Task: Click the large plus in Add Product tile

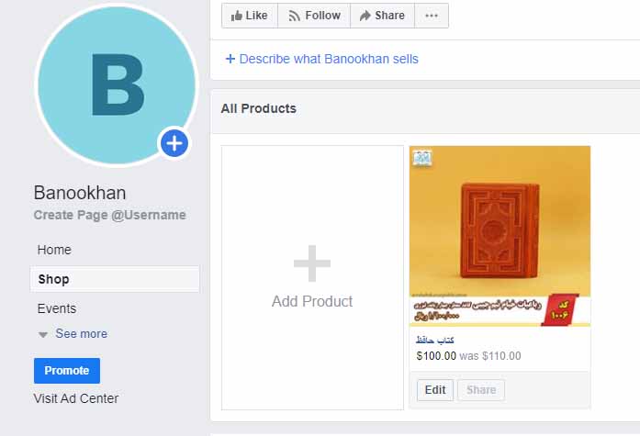Action: click(312, 263)
